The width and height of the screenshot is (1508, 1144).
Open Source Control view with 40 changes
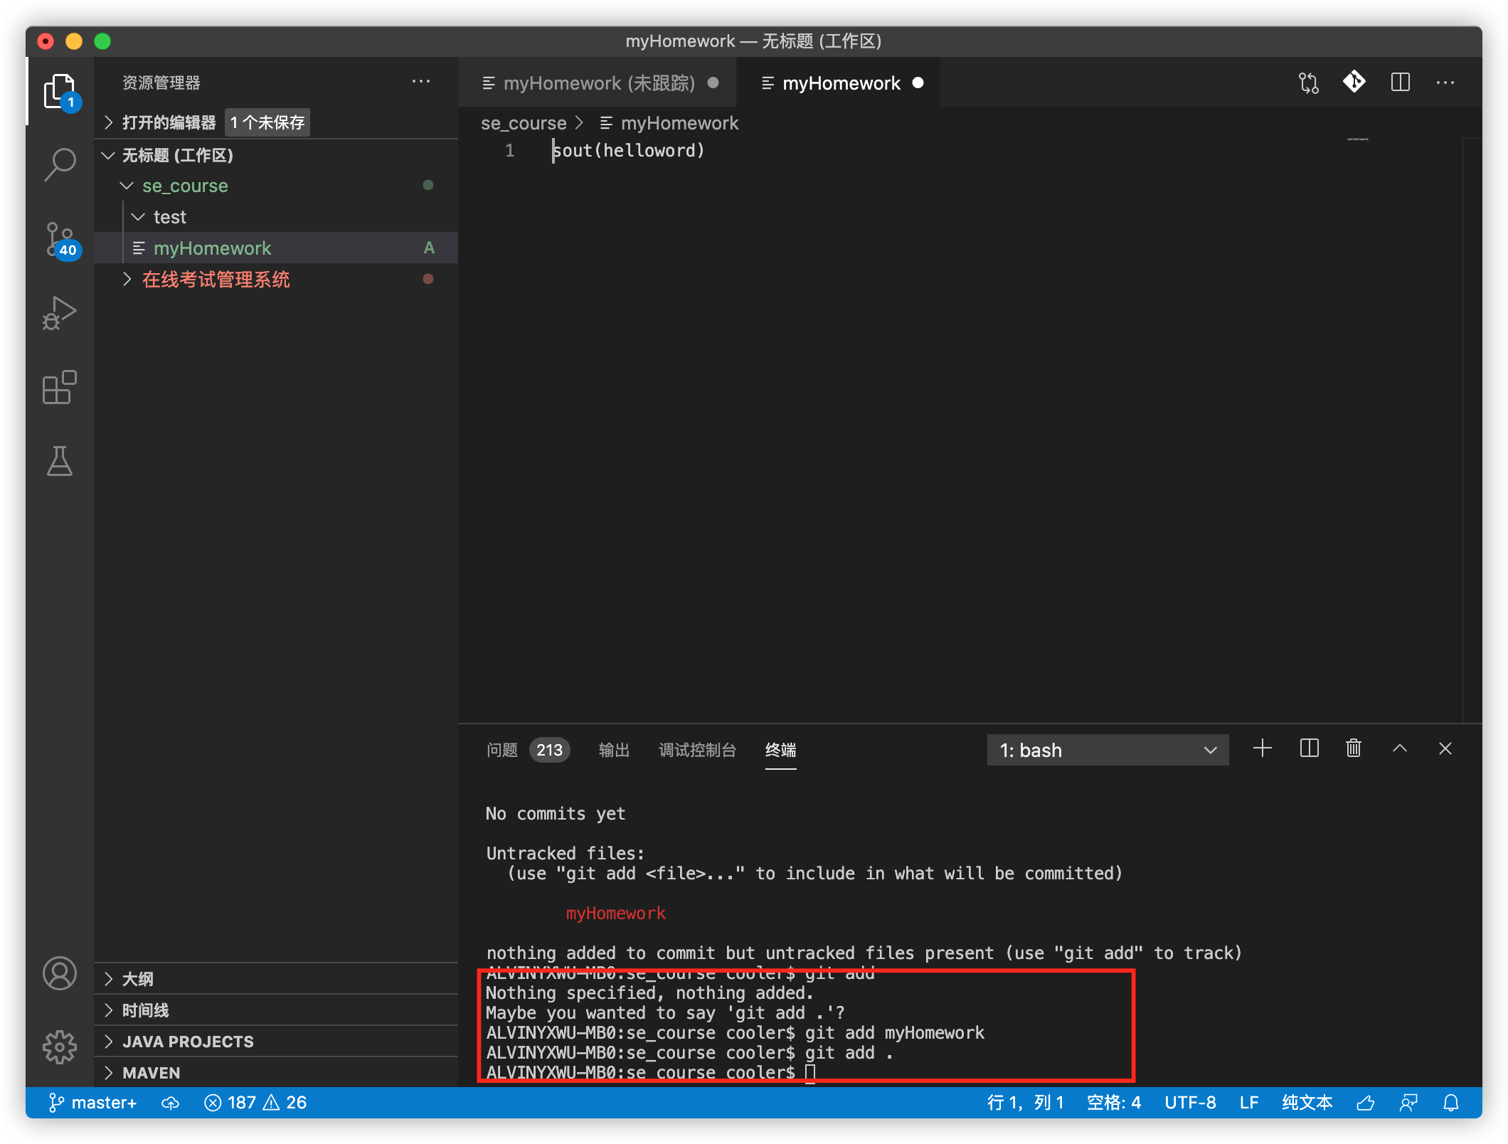(60, 240)
